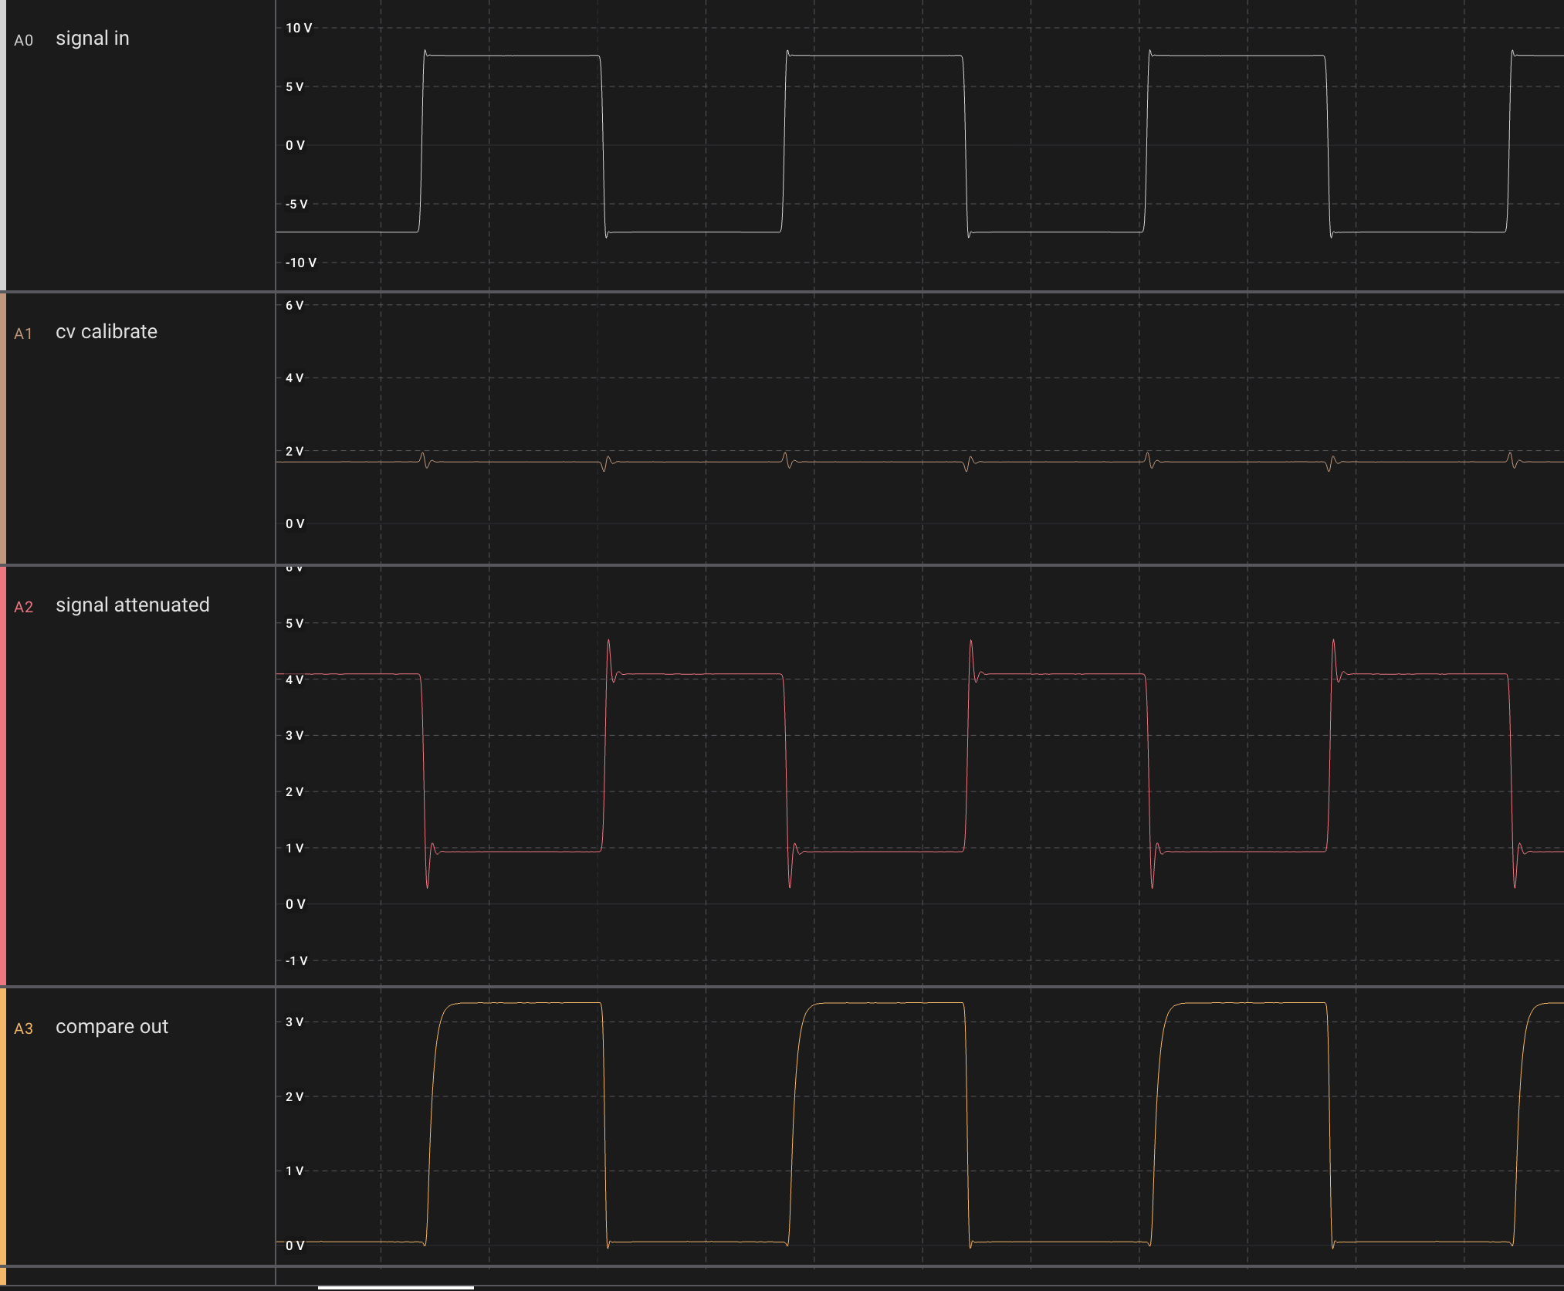Click the grey color strip of channel A0
The image size is (1564, 1291).
coord(3,145)
